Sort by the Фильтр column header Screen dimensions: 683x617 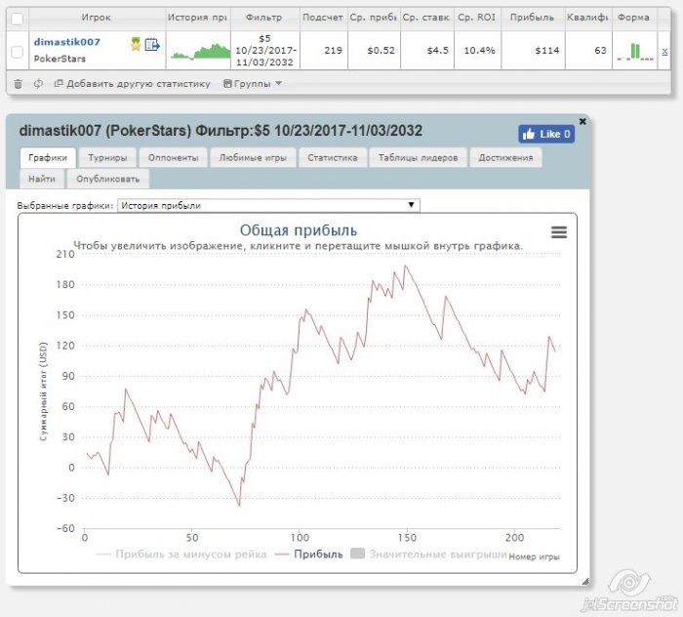coord(264,18)
